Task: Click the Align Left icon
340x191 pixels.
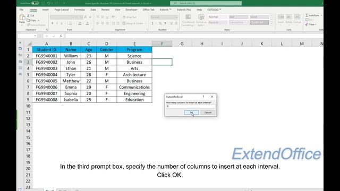Action: pyautogui.click(x=98, y=23)
